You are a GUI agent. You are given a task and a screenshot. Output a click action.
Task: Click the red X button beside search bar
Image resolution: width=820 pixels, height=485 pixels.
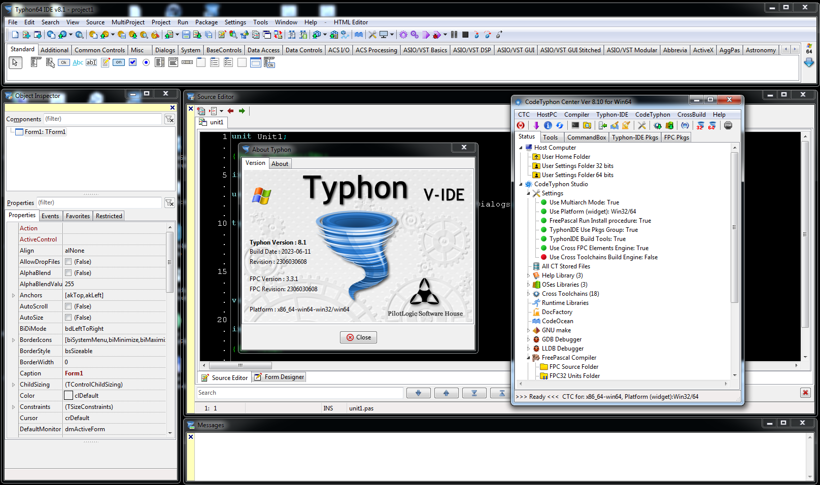[805, 393]
